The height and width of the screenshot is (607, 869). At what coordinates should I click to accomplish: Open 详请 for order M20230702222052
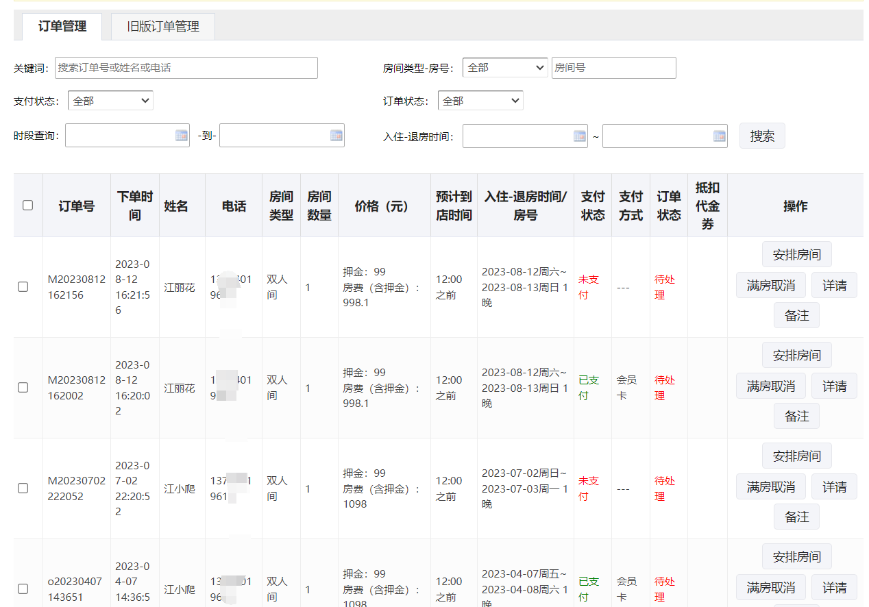[834, 487]
